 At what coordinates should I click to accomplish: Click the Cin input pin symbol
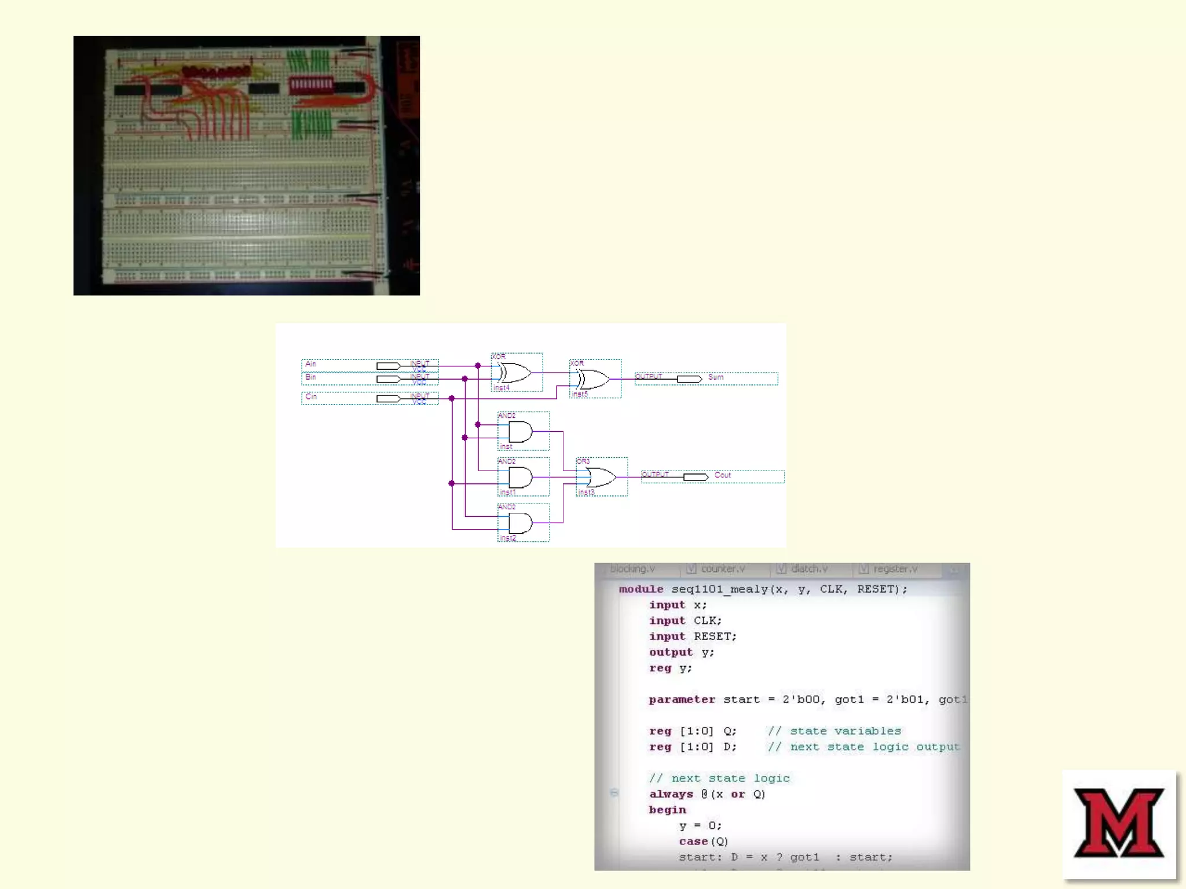pyautogui.click(x=389, y=399)
